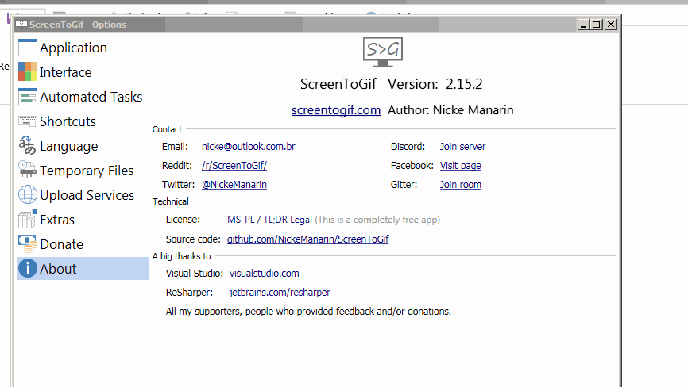The image size is (688, 387).
Task: Click the Extras cube icon
Action: [28, 220]
